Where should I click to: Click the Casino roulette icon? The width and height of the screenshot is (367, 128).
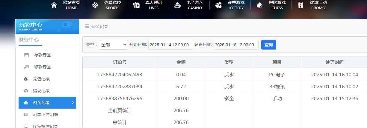click(x=177, y=5)
